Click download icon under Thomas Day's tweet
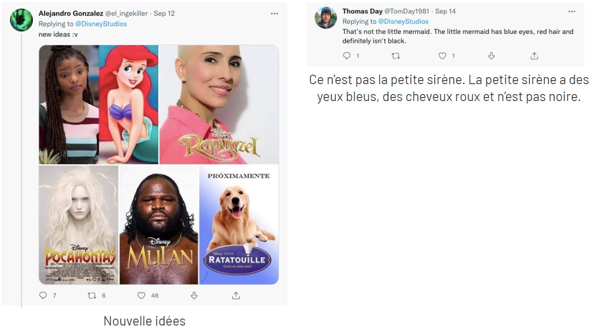 coord(492,56)
